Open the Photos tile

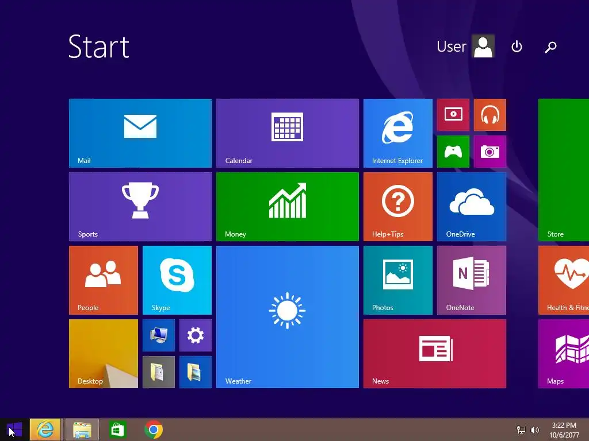pos(398,280)
